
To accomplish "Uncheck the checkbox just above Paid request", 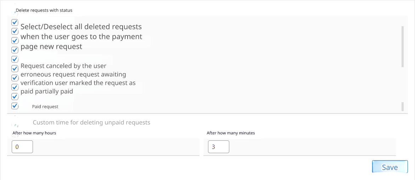I will point(15,96).
